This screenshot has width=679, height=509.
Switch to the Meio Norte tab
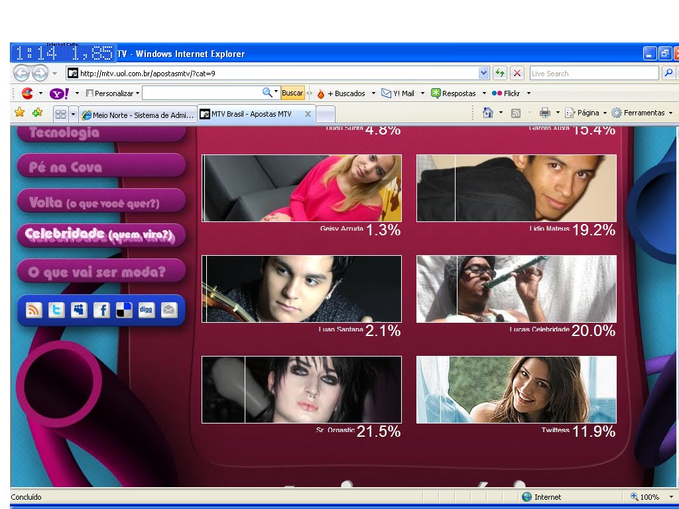pos(138,115)
